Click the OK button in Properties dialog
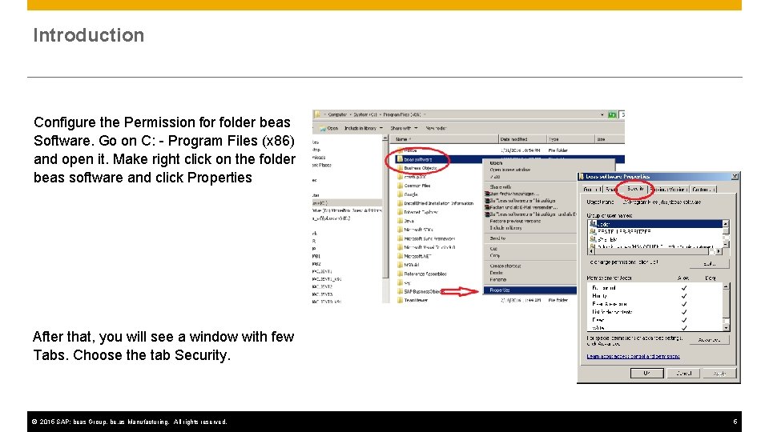This screenshot has height=432, width=769. coord(646,374)
